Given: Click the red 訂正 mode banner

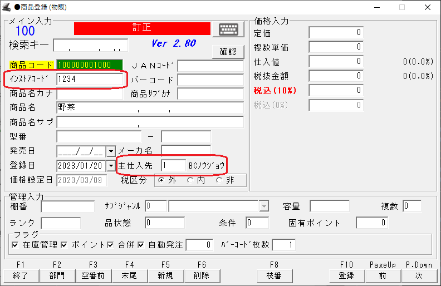Looking at the screenshot, I should [x=142, y=28].
